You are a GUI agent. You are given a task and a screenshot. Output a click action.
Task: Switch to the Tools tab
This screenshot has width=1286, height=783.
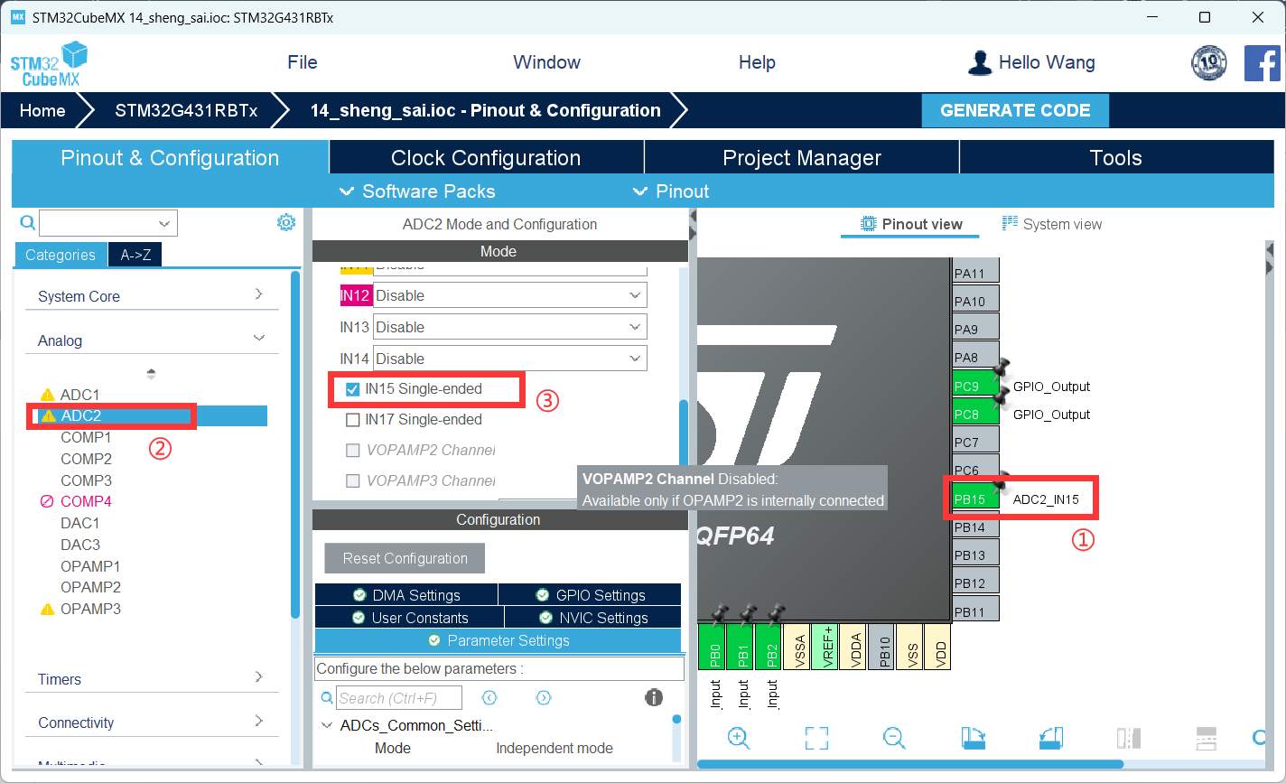tap(1116, 158)
